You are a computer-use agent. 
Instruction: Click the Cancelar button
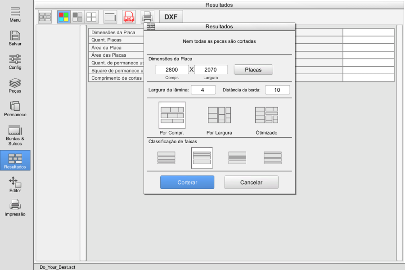click(251, 182)
